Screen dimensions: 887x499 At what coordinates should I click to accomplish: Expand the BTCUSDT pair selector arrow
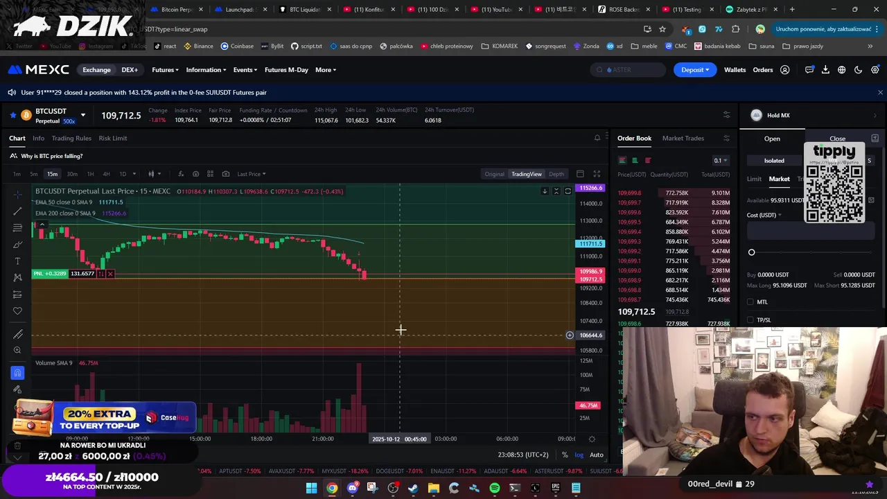point(82,115)
